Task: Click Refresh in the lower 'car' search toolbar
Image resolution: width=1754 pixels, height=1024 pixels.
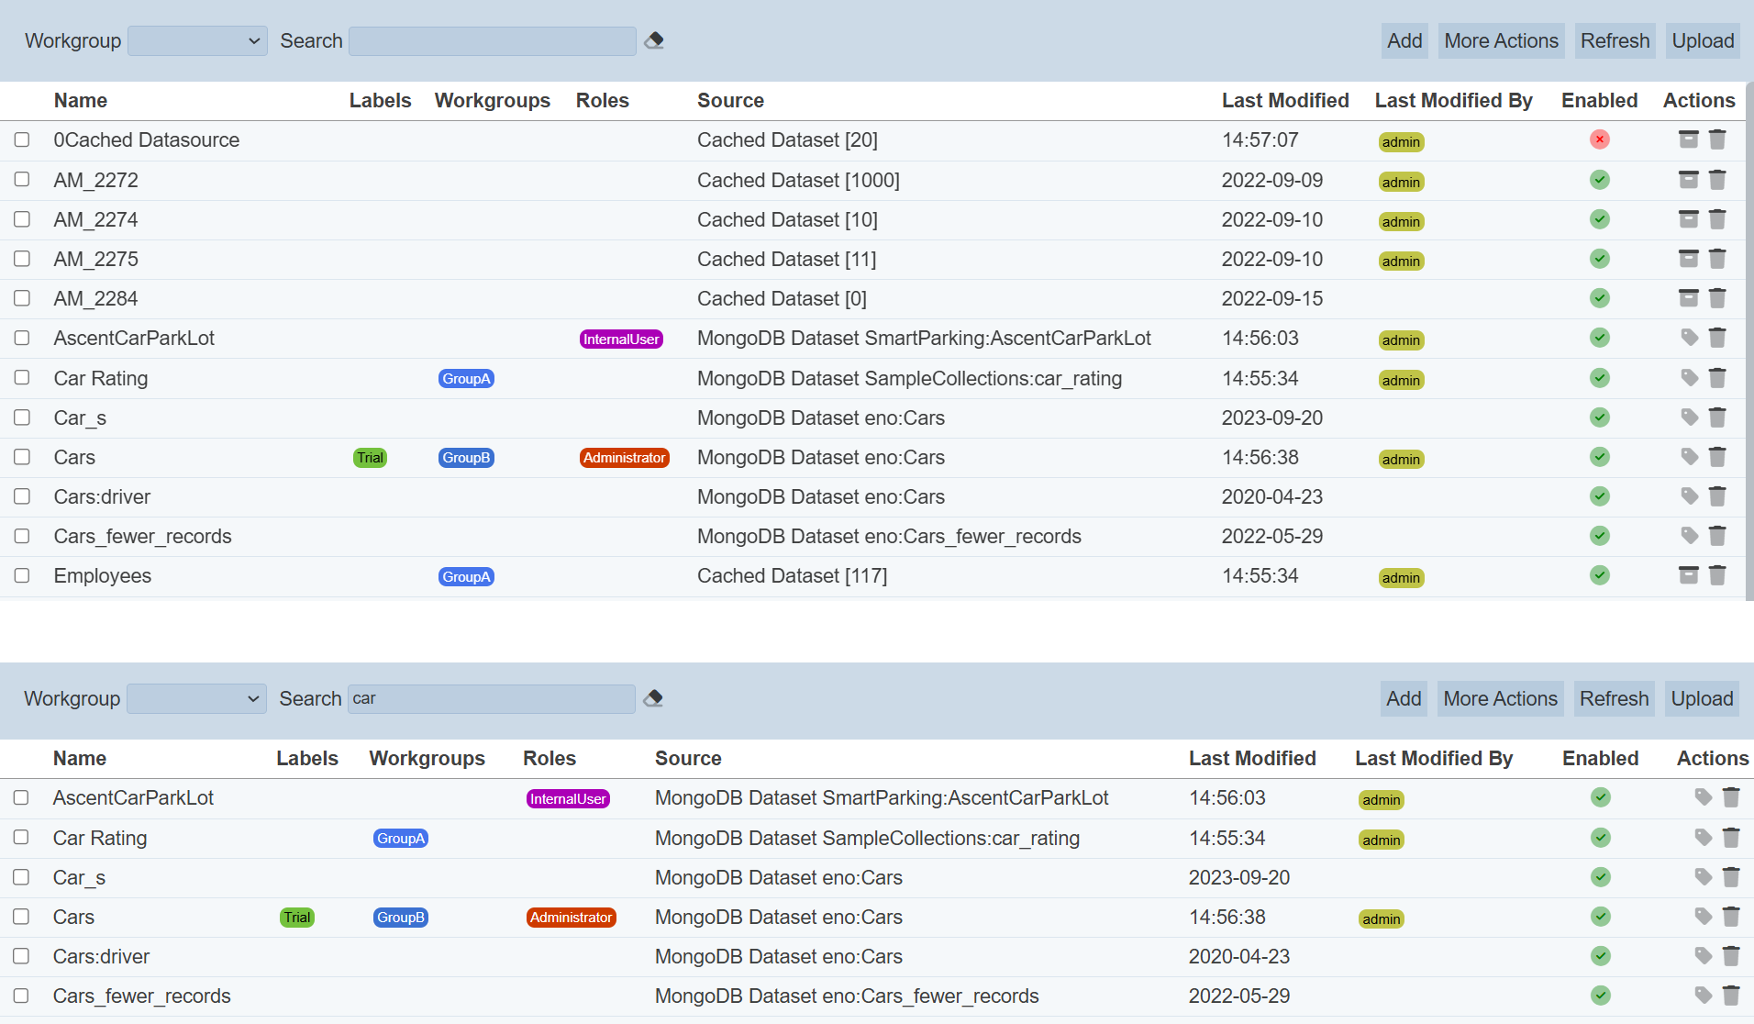Action: click(x=1614, y=698)
